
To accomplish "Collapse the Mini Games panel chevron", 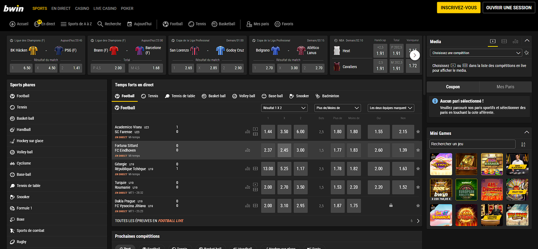I will pyautogui.click(x=527, y=133).
